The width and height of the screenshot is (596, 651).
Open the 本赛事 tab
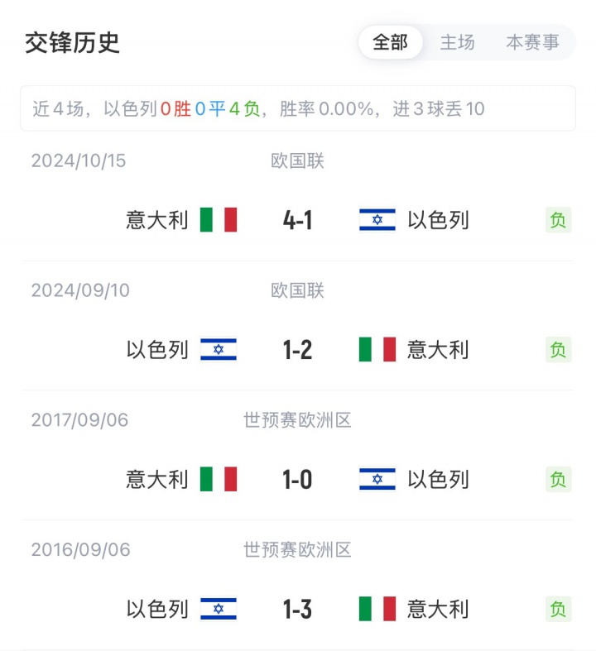click(532, 42)
